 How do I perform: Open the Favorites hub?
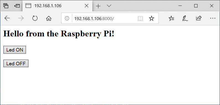171,18
